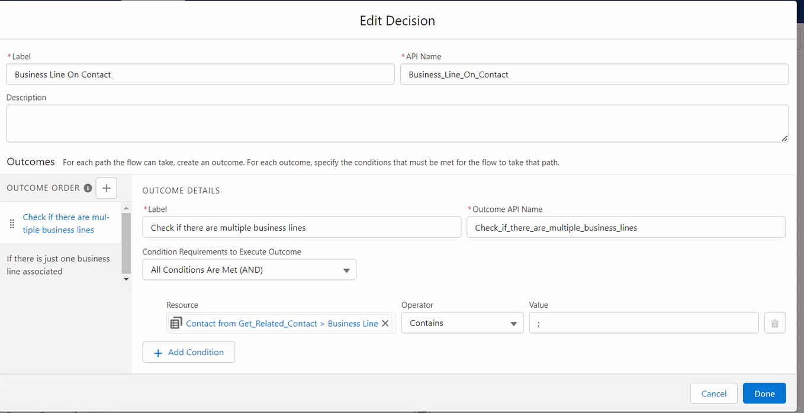This screenshot has height=413, width=804.
Task: Click the Description text area
Action: 397,124
